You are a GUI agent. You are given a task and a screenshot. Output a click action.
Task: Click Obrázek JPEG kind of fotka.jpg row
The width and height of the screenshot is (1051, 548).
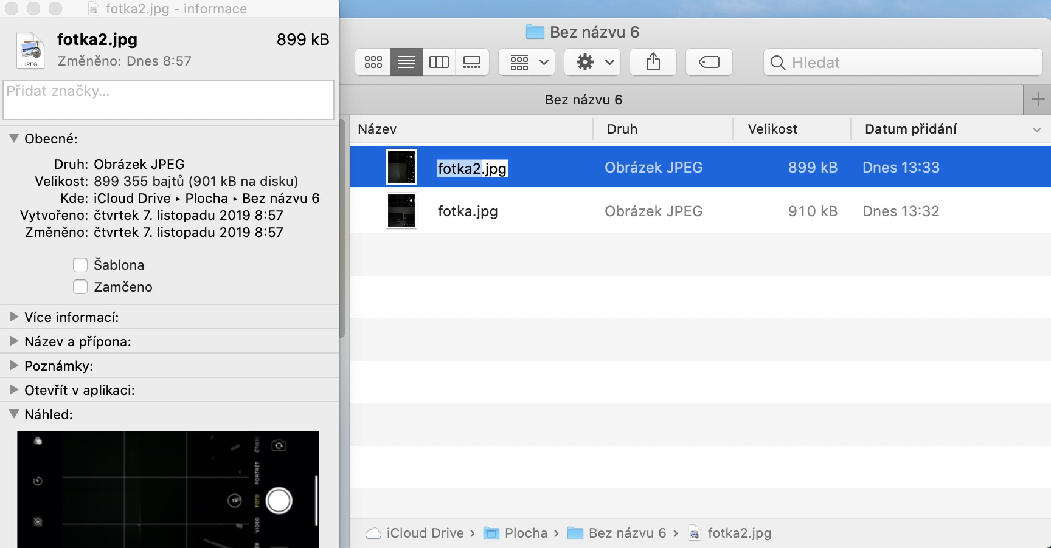(x=653, y=211)
